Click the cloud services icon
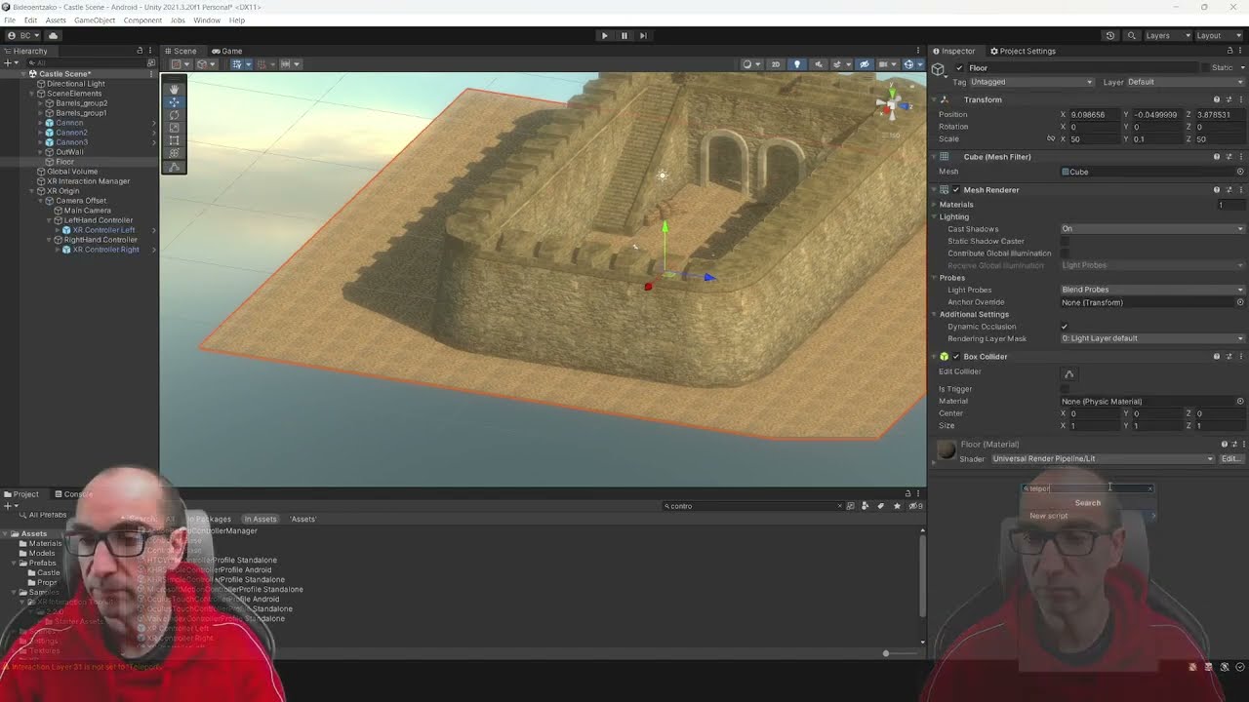Viewport: 1249px width, 702px height. pos(53,36)
